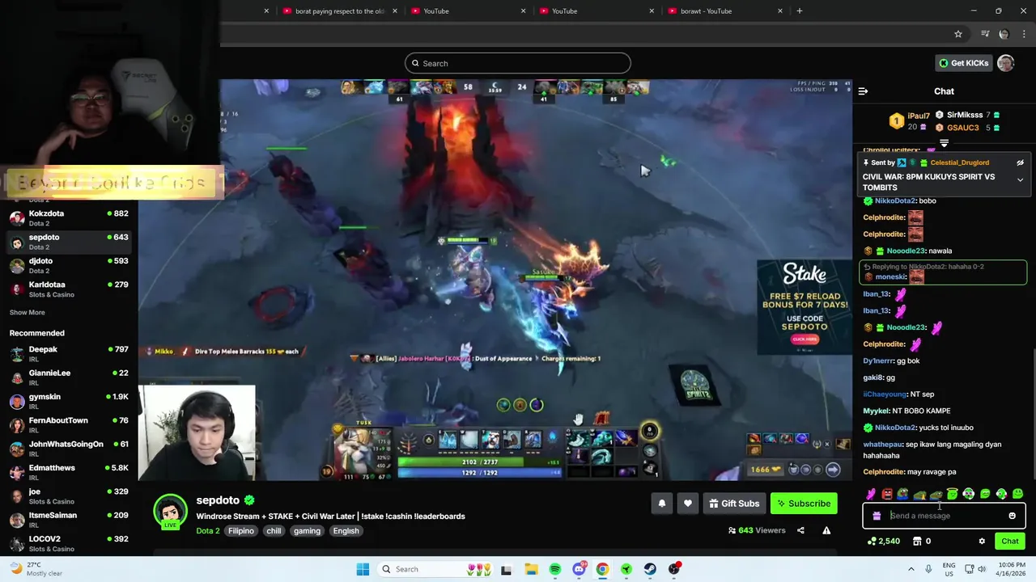The image size is (1036, 582).
Task: Follow sepdoto with the heart button
Action: coord(687,504)
